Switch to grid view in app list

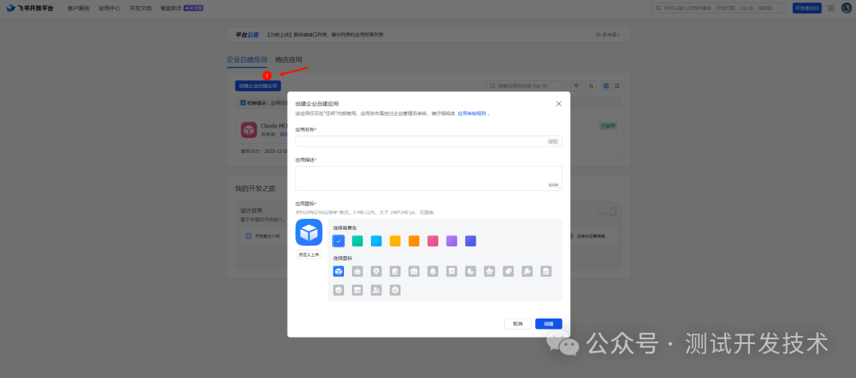pyautogui.click(x=606, y=86)
